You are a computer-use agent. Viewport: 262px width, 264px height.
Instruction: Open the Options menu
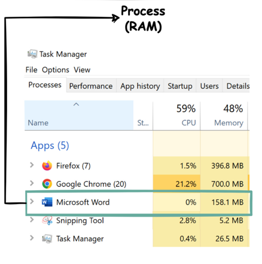[56, 70]
